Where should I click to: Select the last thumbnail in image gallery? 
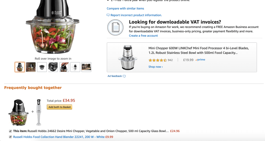86,67
